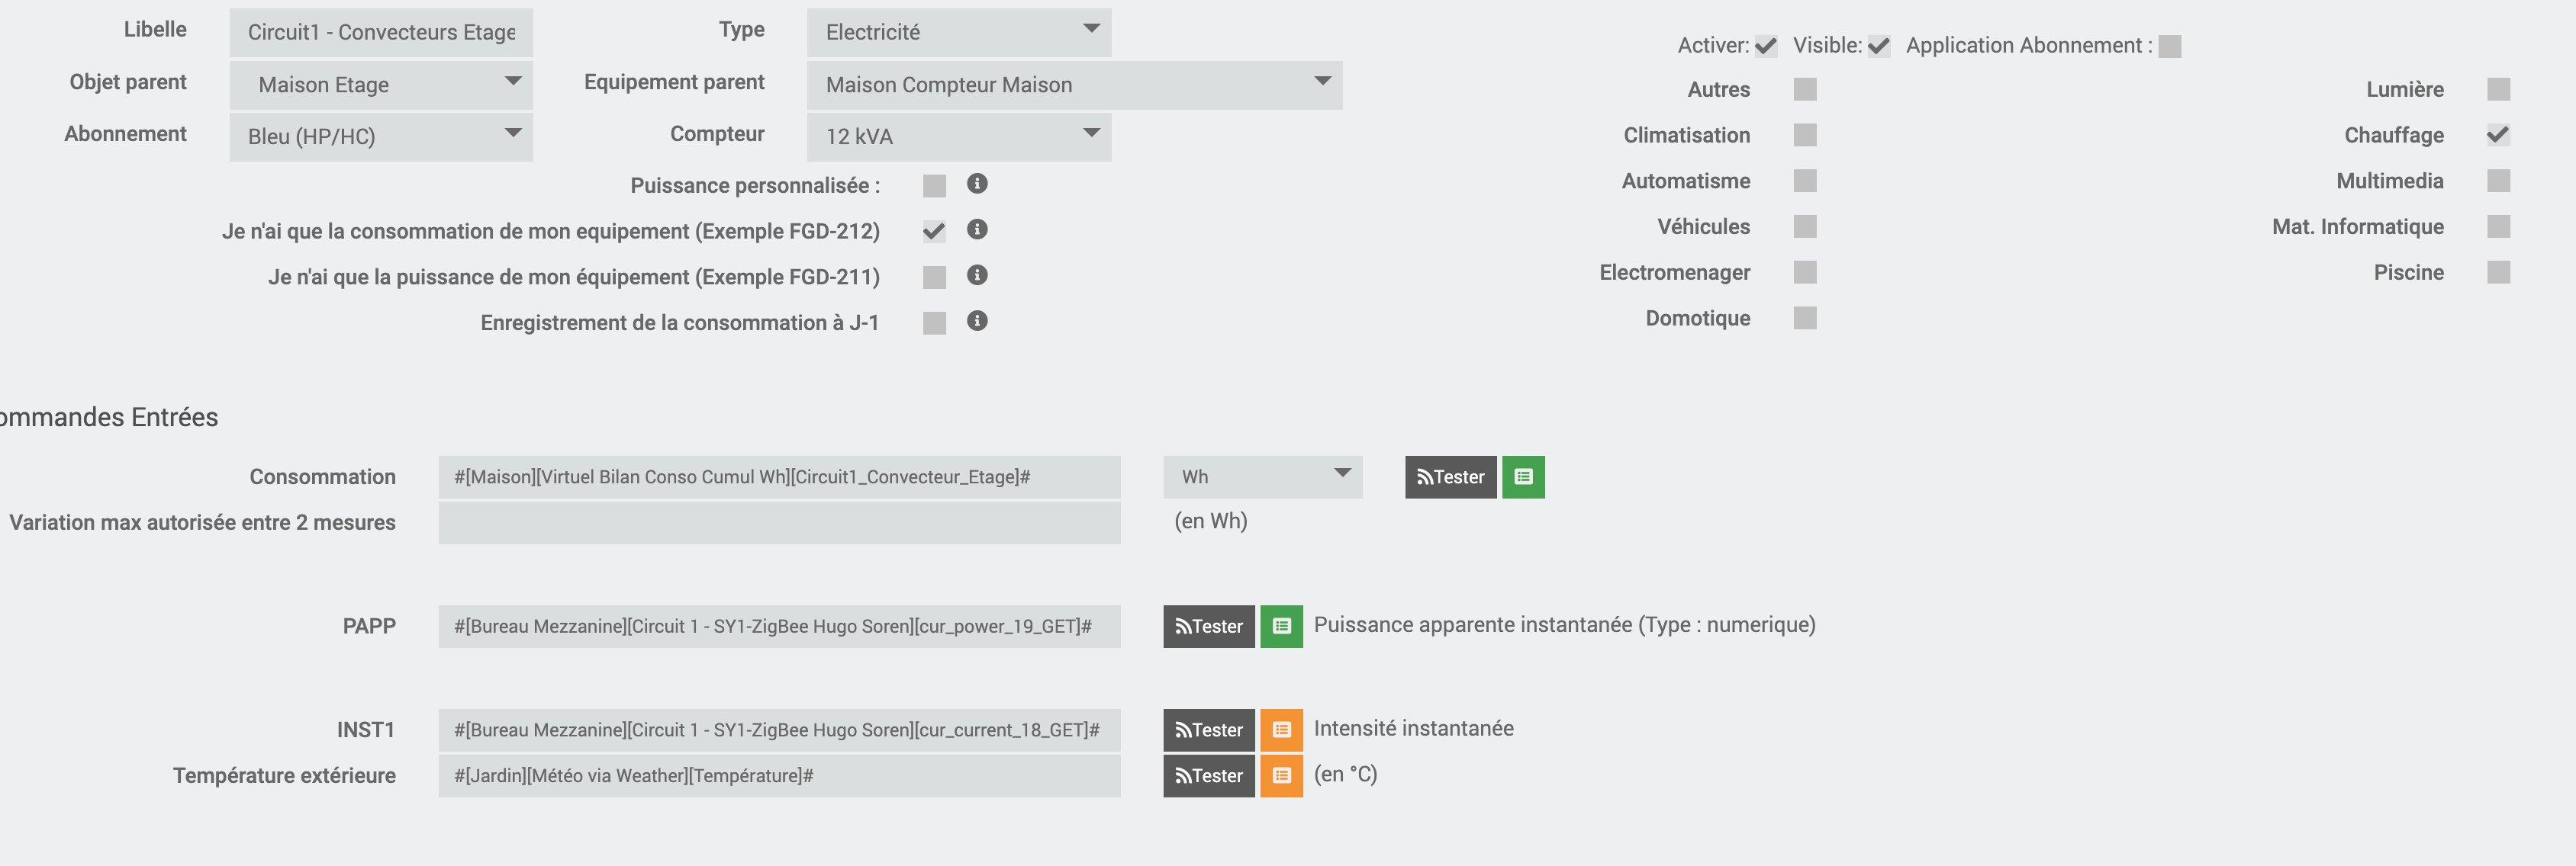Screen dimensions: 2576x866
Task: Click info icon next to Puissance personnalisée
Action: click(977, 184)
